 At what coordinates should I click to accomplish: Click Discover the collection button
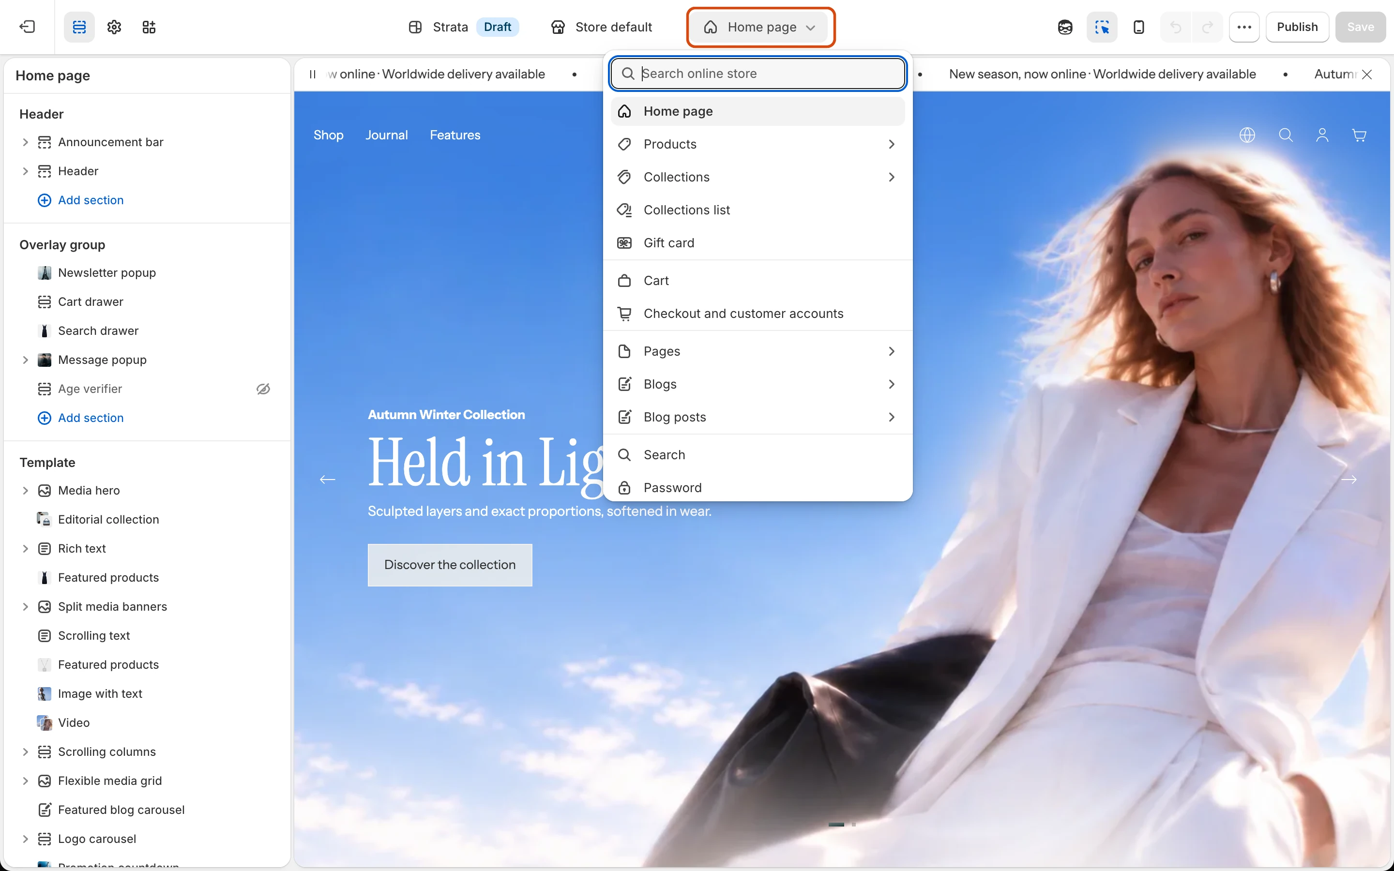450,565
